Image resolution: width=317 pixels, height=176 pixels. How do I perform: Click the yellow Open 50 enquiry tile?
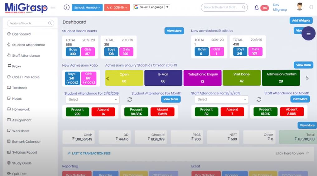coord(124,78)
